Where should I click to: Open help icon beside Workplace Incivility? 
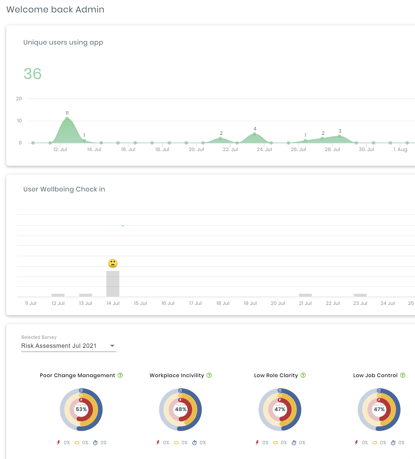209,375
